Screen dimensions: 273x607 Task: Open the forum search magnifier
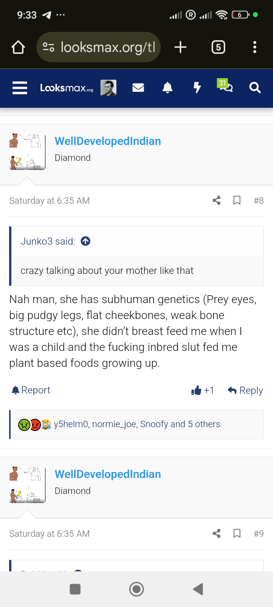pyautogui.click(x=255, y=88)
